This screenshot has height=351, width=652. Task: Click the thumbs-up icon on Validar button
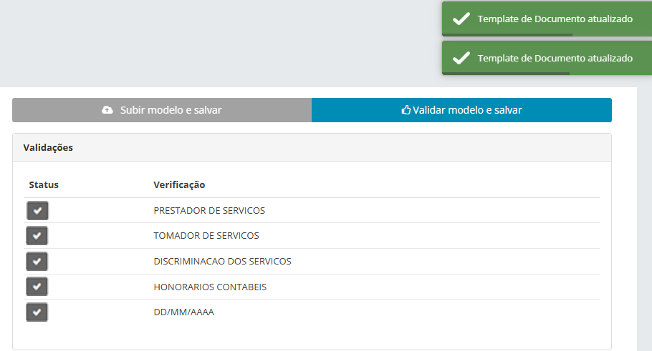[406, 110]
